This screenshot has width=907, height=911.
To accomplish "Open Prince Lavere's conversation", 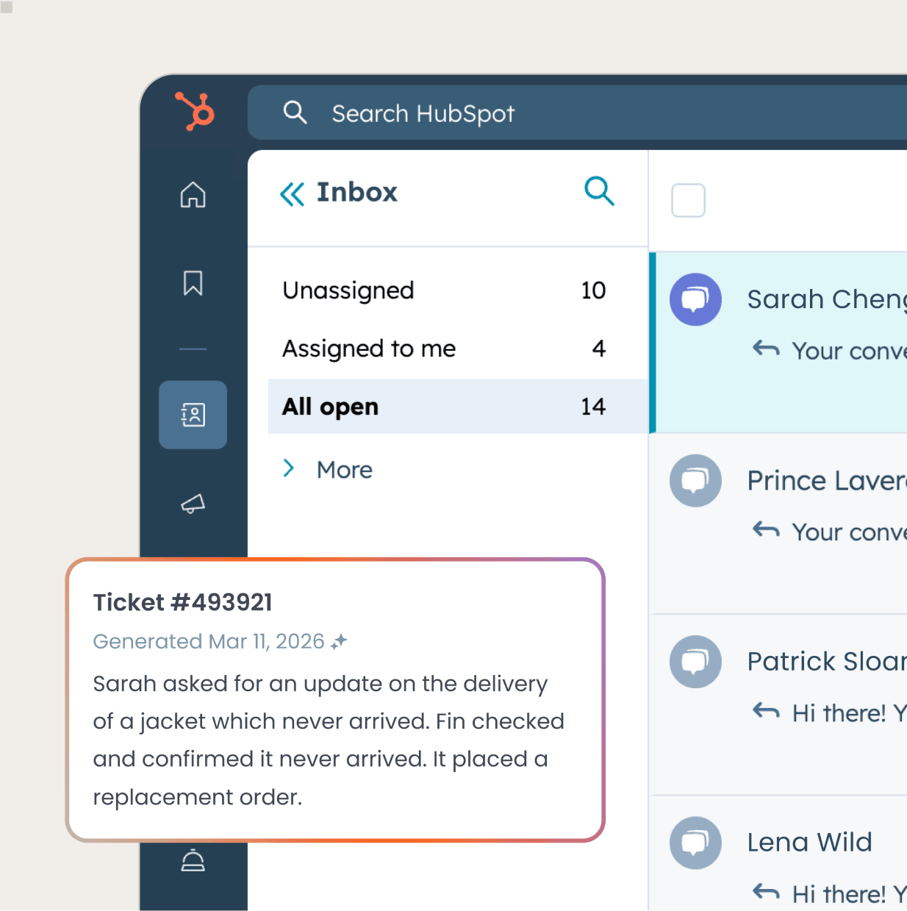I will pos(778,524).
